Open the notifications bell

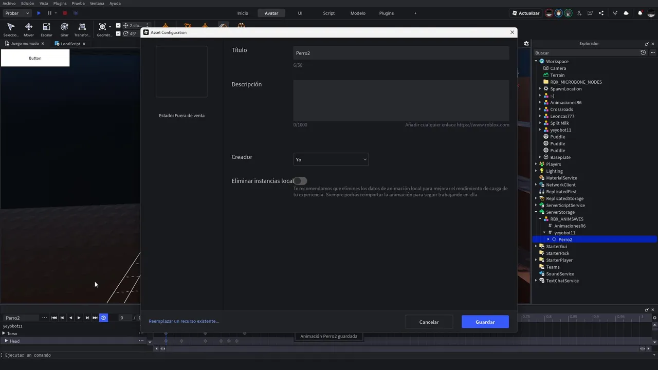coord(640,13)
